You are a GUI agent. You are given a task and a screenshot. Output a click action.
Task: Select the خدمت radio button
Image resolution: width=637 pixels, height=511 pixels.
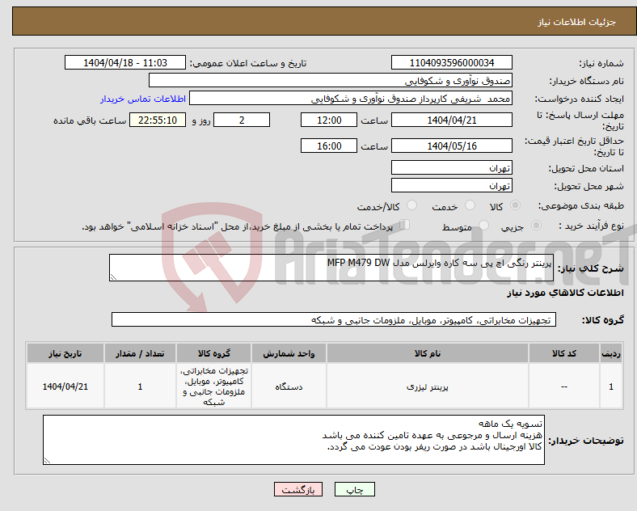[470, 205]
